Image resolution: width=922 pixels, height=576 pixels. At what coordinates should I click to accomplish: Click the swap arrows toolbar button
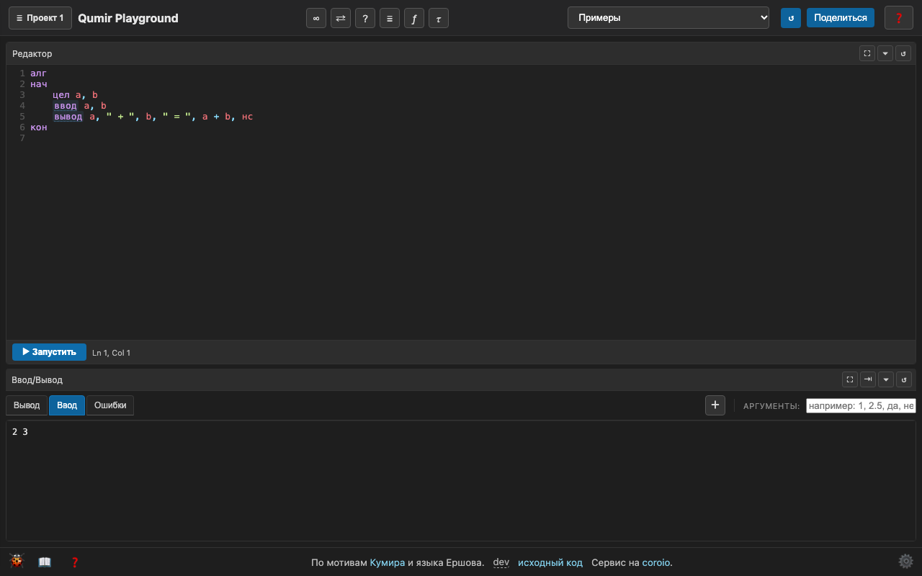341,18
